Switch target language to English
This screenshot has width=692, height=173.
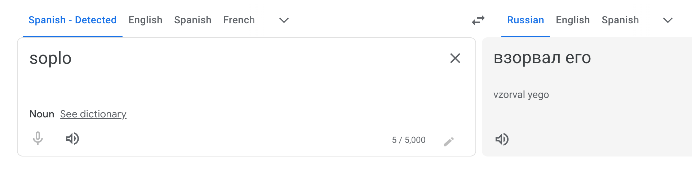tap(573, 20)
